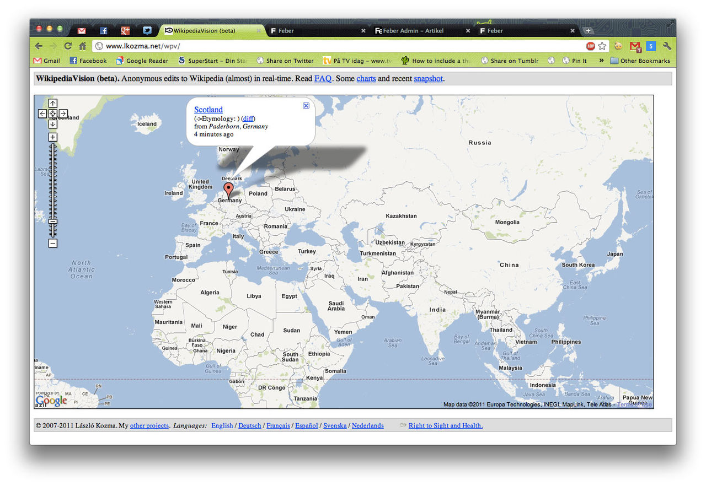Switch language to Svenska

pyautogui.click(x=335, y=425)
